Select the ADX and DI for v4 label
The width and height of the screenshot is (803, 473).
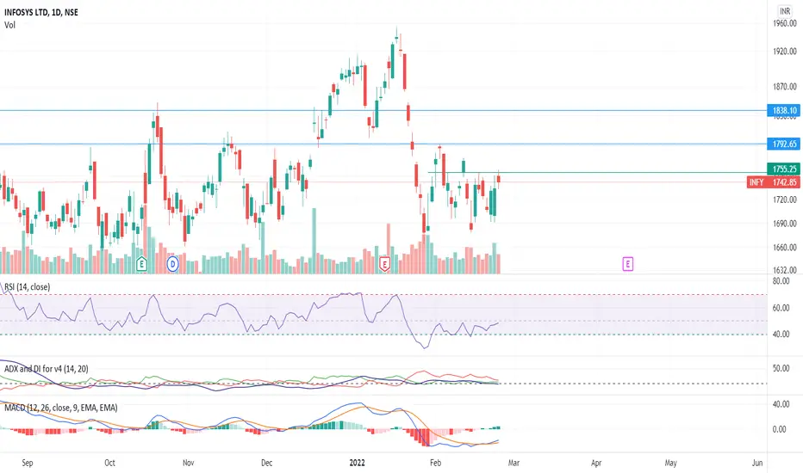[46, 369]
